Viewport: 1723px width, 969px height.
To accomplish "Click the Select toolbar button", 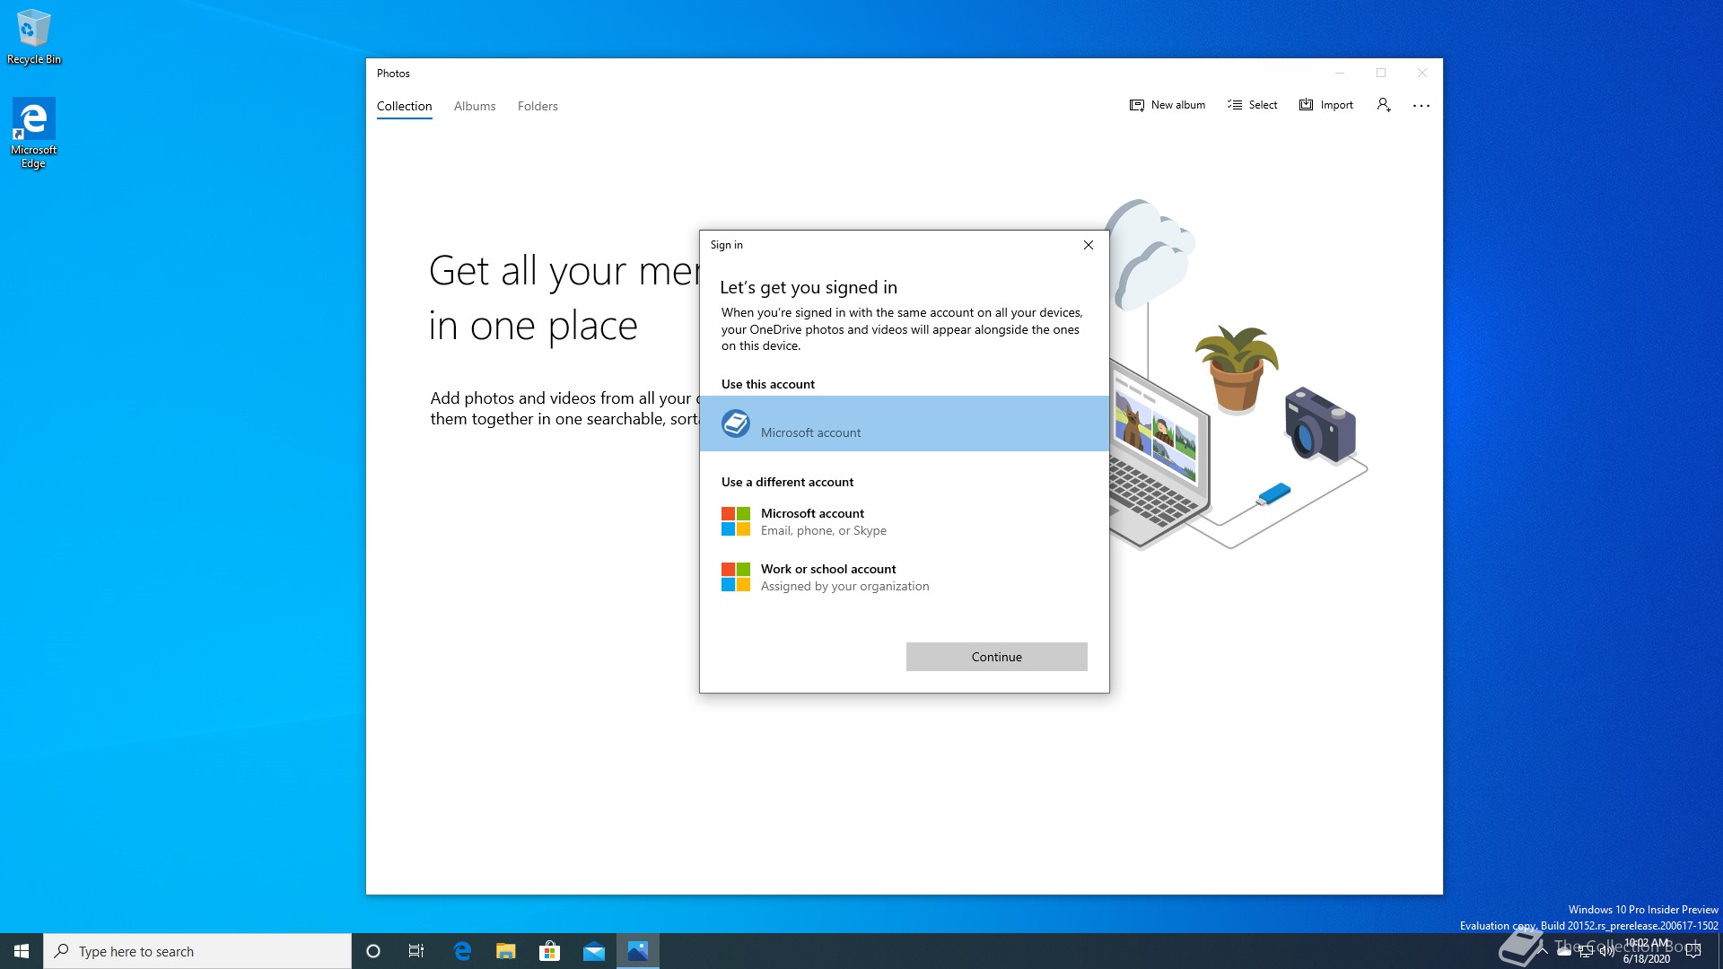I will [1252, 105].
